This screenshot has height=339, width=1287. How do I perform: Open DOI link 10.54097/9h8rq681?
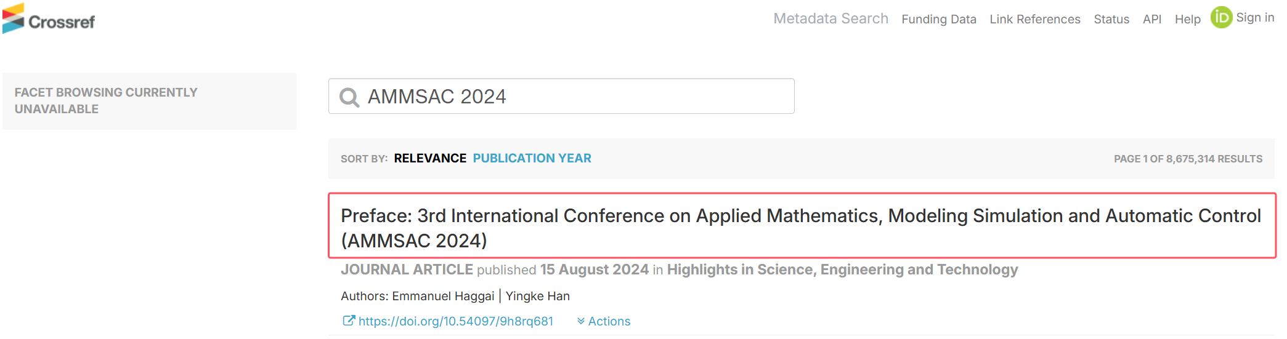tap(455, 321)
